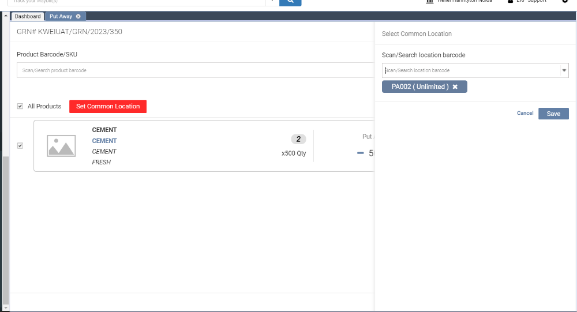
Task: Click the warehouse building icon in header
Action: pos(429,2)
